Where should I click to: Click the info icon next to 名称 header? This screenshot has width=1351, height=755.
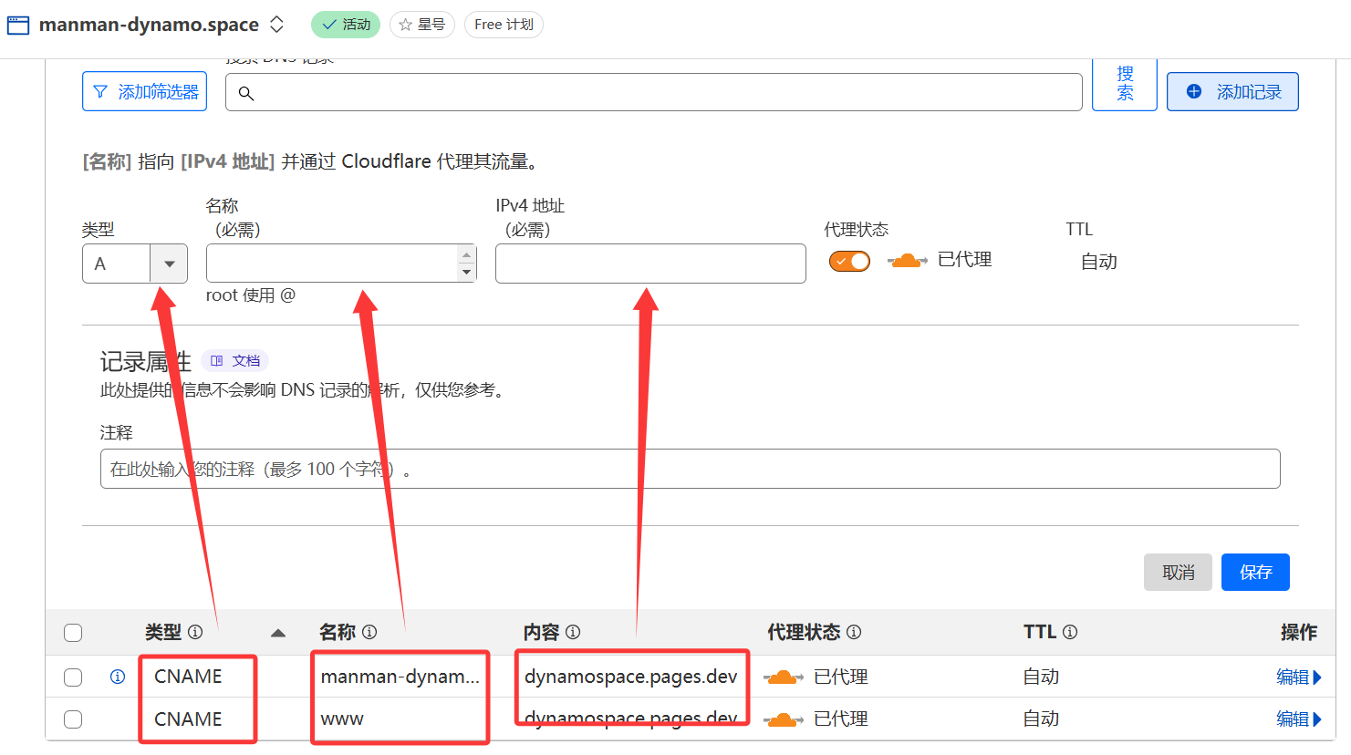click(x=369, y=632)
